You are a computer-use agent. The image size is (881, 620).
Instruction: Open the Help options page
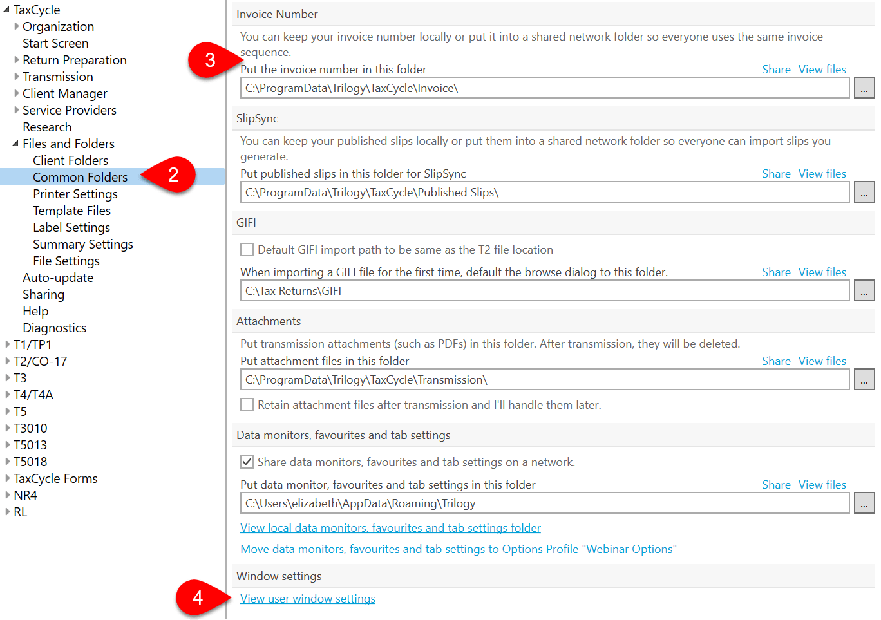pos(35,311)
